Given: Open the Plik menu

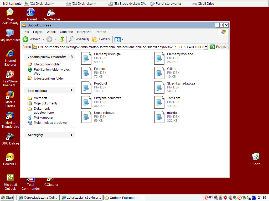Looking at the screenshot, I should (x=26, y=32).
